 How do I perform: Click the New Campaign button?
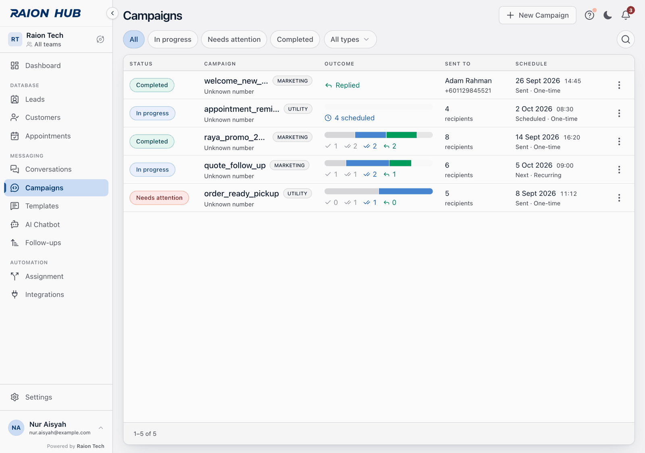pyautogui.click(x=537, y=15)
